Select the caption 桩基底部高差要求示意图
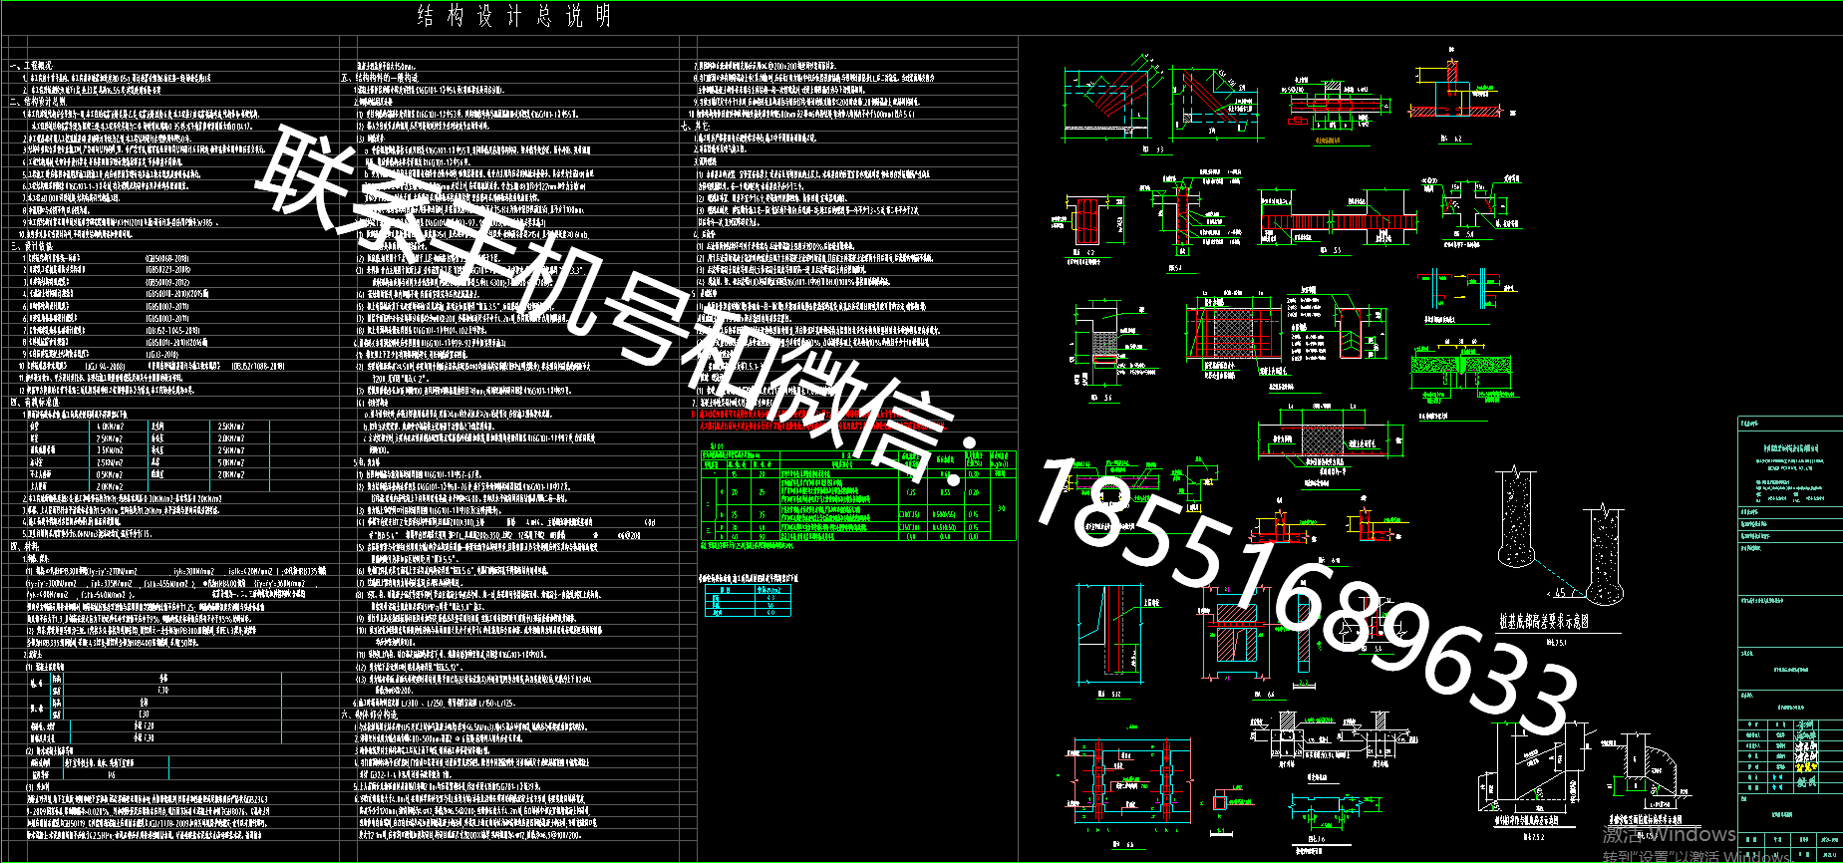 (1544, 621)
